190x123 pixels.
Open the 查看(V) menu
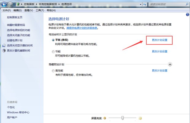coord(28,10)
